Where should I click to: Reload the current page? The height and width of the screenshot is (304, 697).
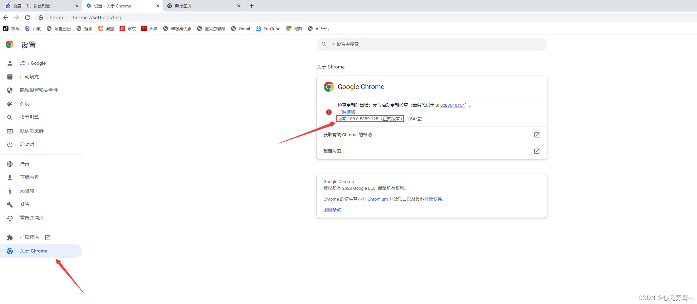click(x=27, y=18)
